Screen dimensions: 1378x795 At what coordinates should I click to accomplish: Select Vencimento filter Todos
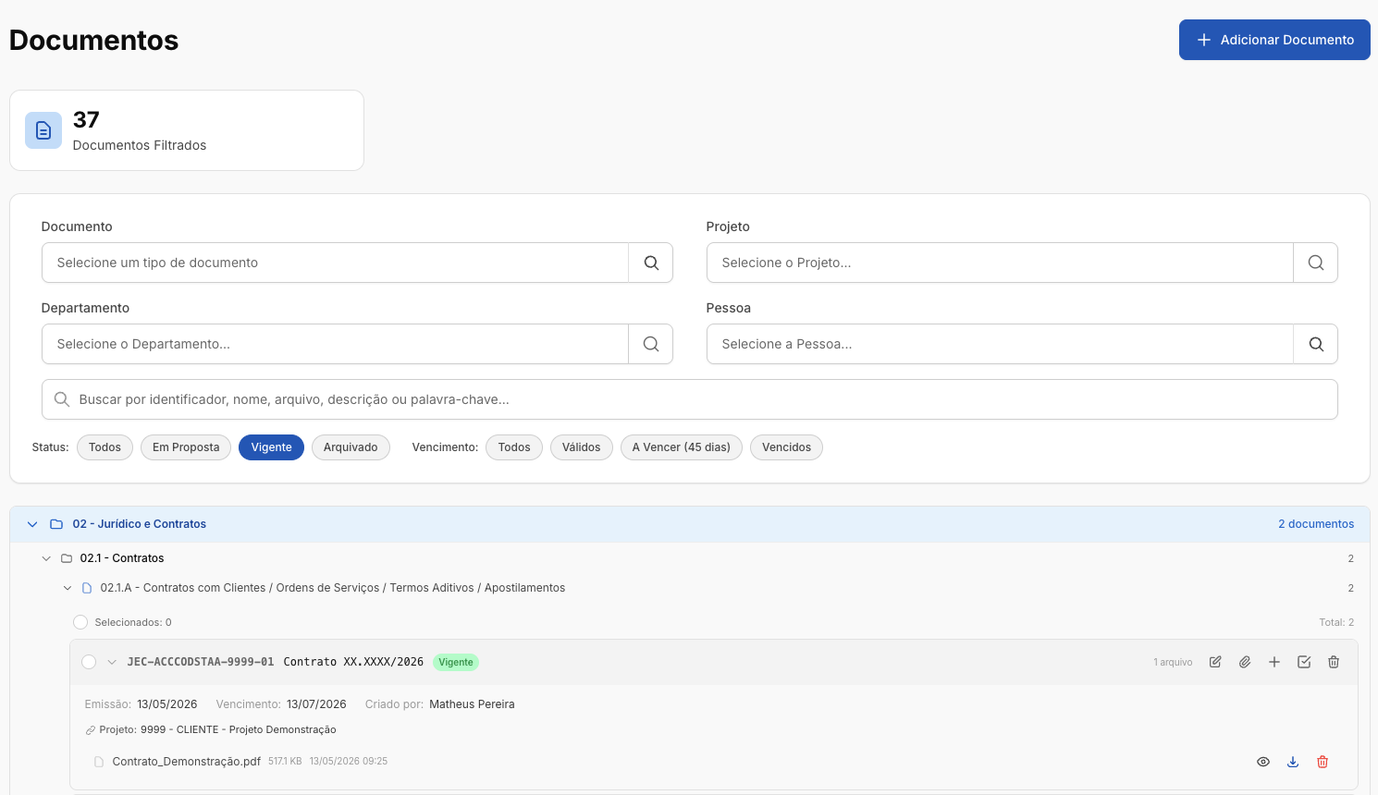click(x=514, y=447)
